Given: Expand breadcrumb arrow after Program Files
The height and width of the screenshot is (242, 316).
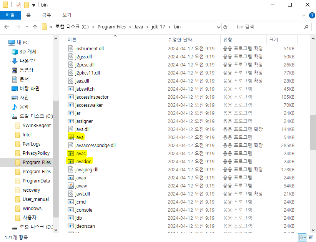Looking at the screenshot, I should click(130, 27).
